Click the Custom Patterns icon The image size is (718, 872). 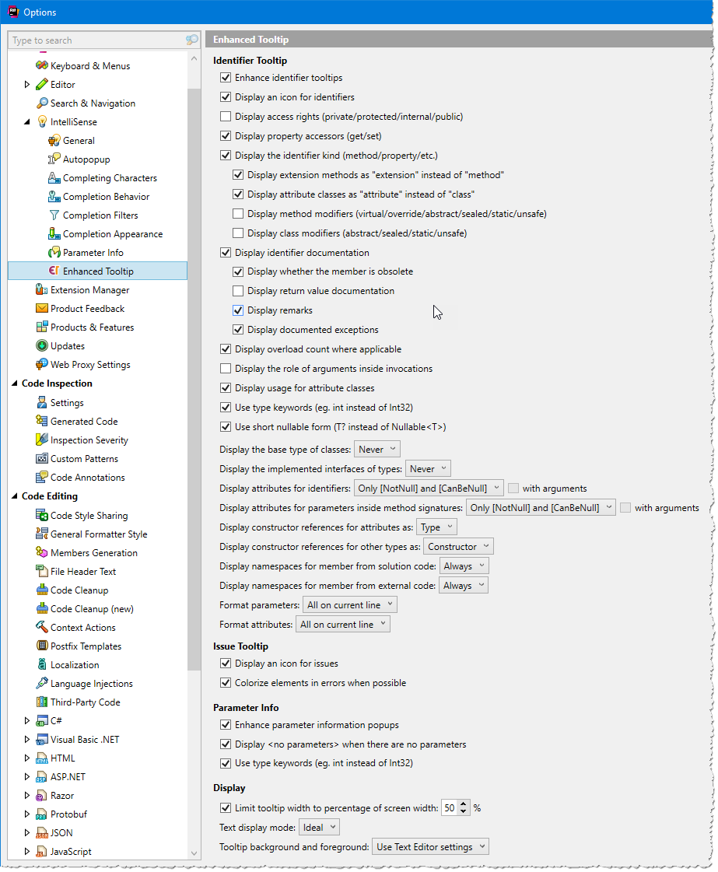(x=42, y=459)
